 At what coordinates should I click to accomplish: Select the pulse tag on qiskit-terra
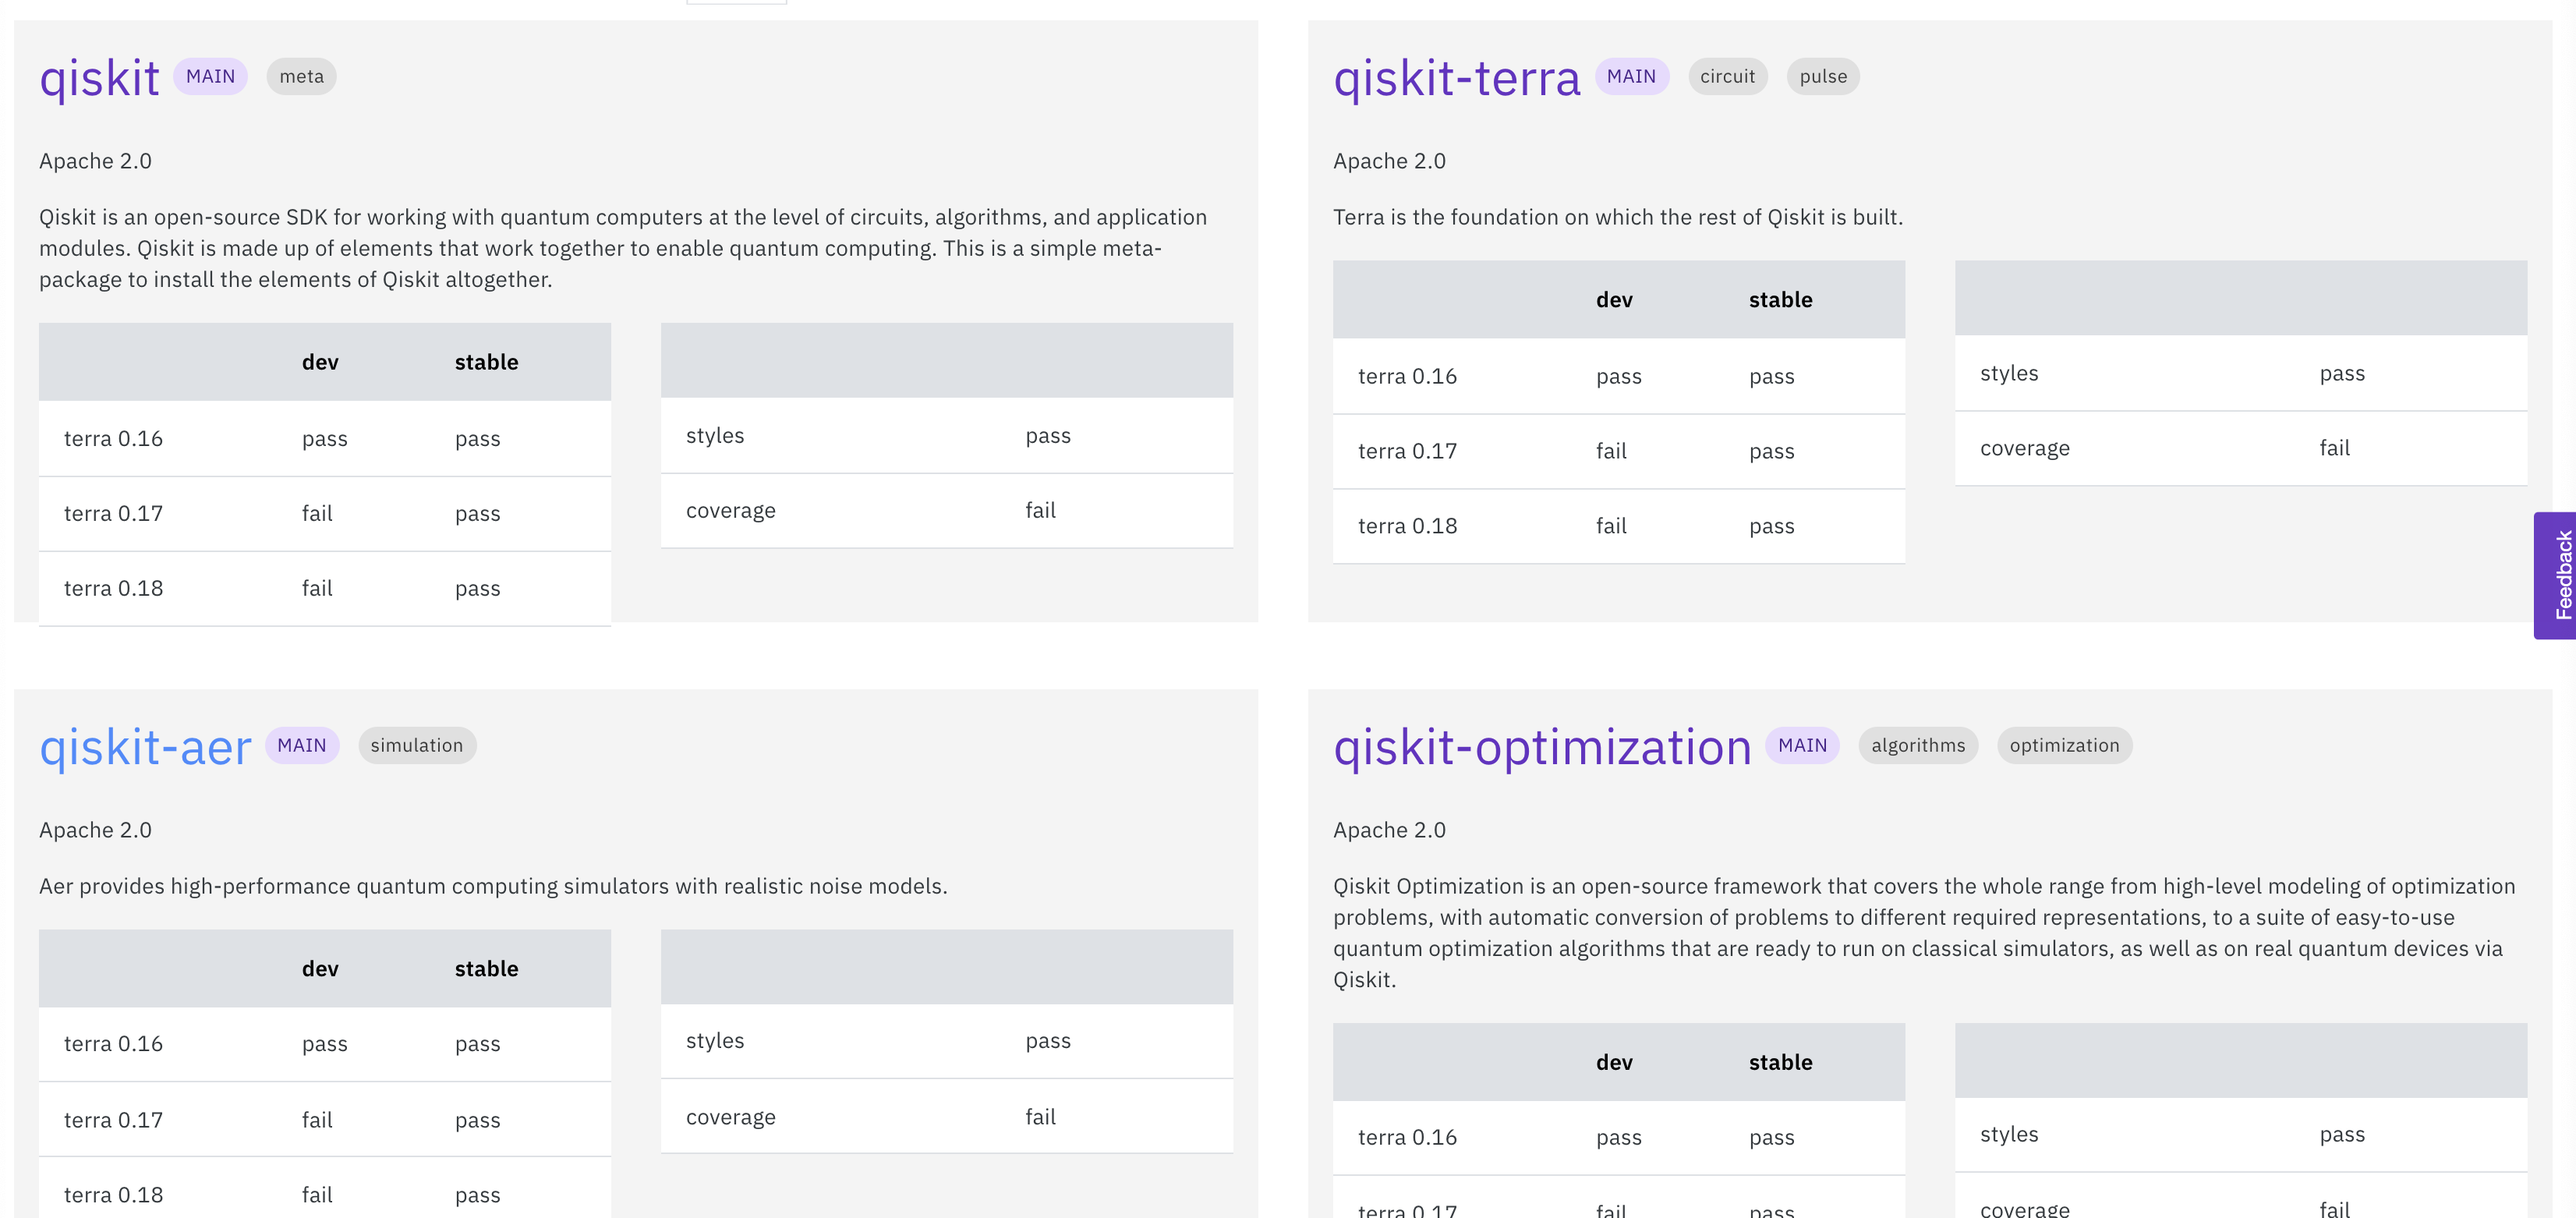click(x=1823, y=76)
